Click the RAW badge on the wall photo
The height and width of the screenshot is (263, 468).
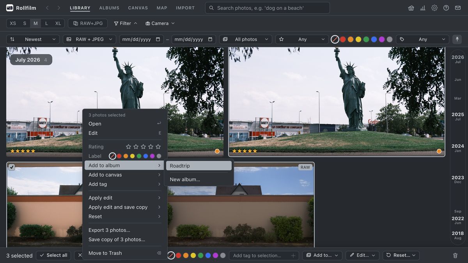[305, 167]
